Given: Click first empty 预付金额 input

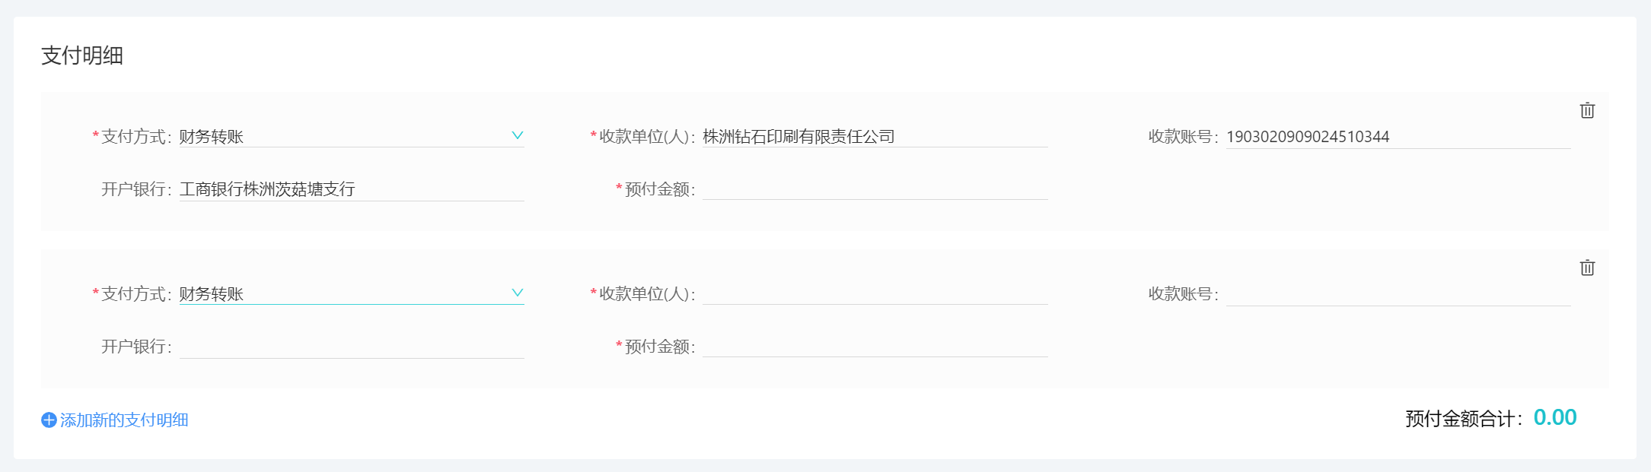Looking at the screenshot, I should pos(875,188).
